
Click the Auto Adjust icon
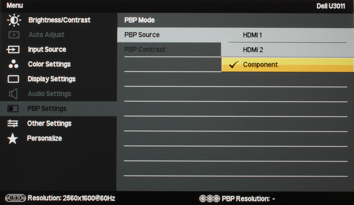(14, 35)
